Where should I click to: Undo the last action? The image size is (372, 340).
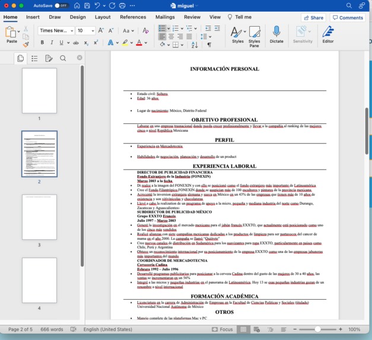[97, 5]
